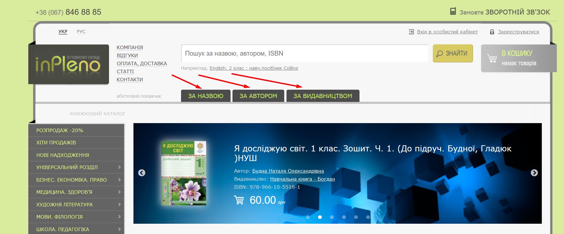Viewport: 564px width, 234px height.
Task: Click the inPleno logo
Action: (x=68, y=64)
